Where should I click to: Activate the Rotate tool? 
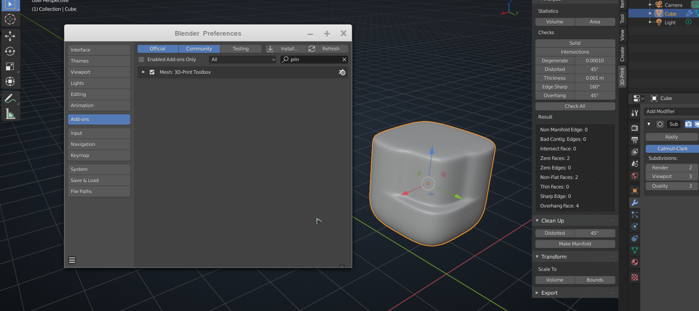(x=10, y=51)
